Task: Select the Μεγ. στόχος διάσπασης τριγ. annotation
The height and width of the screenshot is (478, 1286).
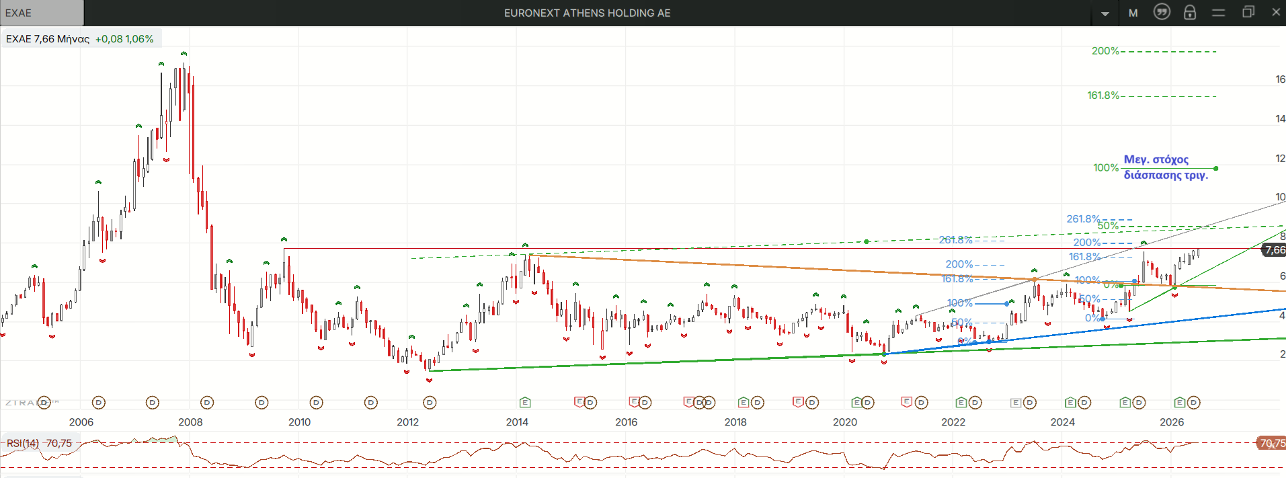Action: point(1166,167)
